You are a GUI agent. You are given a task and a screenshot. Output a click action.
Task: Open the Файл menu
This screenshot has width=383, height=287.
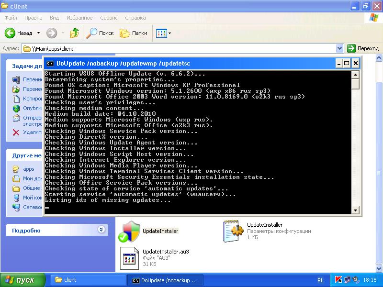pos(11,18)
